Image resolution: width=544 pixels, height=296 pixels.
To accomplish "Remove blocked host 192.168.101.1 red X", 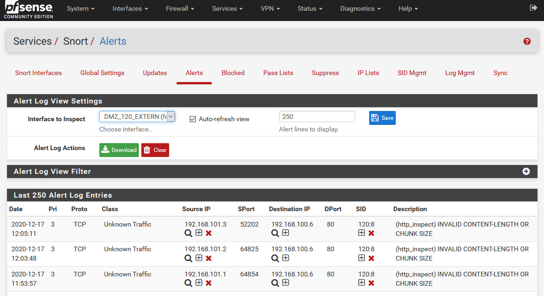I will tap(208, 283).
